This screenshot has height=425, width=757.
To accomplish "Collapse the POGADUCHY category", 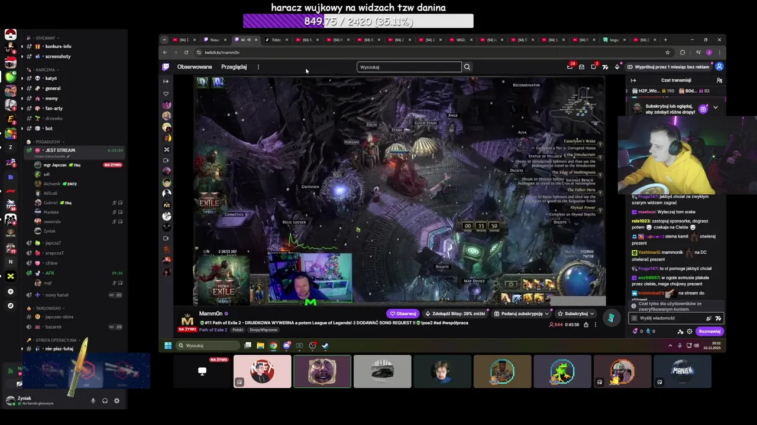I will (47, 142).
